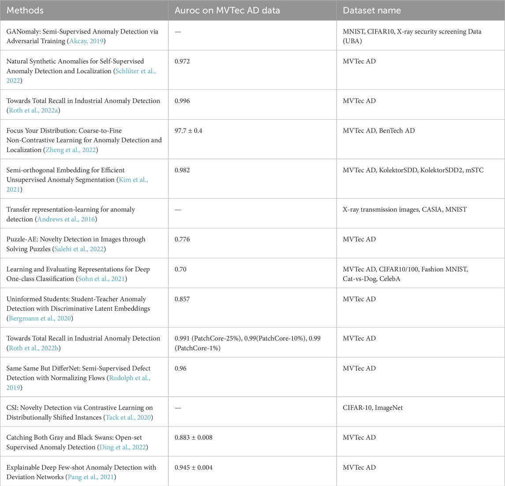Viewport: 505px width, 486px height.
Task: Open the Pang et al., 2021 citation
Action: (91, 477)
